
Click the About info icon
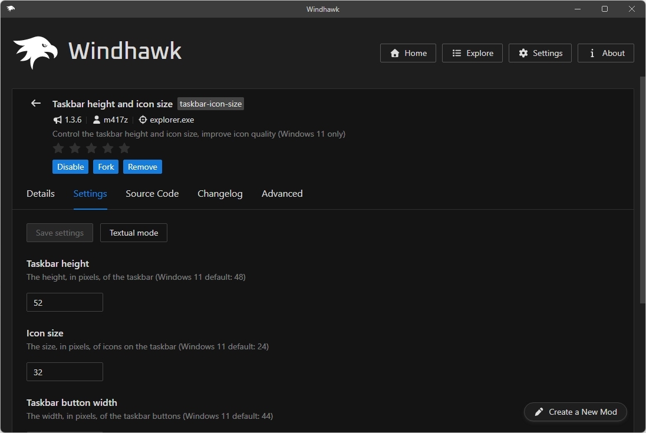pyautogui.click(x=591, y=53)
